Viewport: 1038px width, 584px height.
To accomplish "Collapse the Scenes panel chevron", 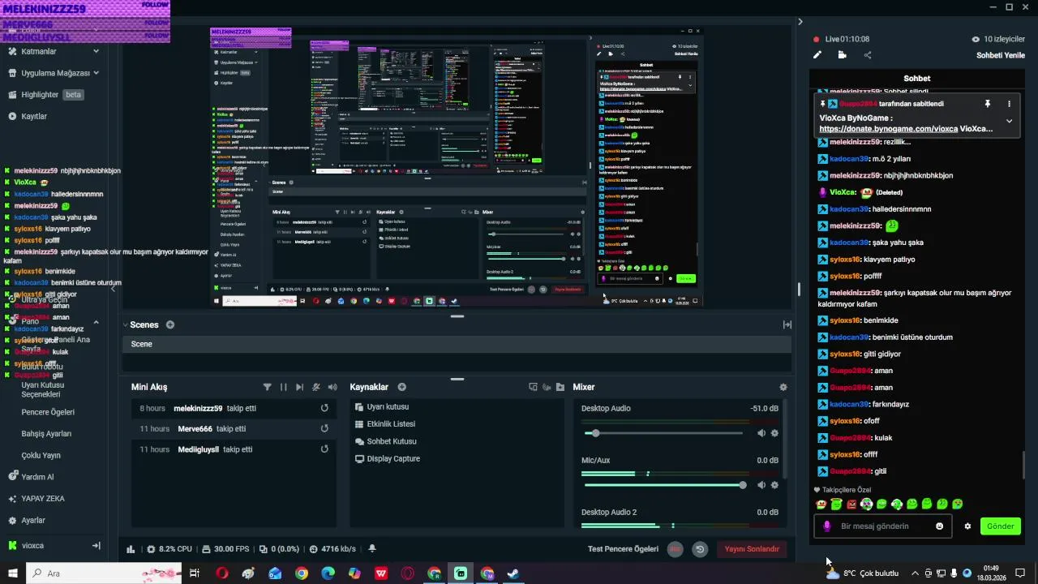I will (126, 324).
